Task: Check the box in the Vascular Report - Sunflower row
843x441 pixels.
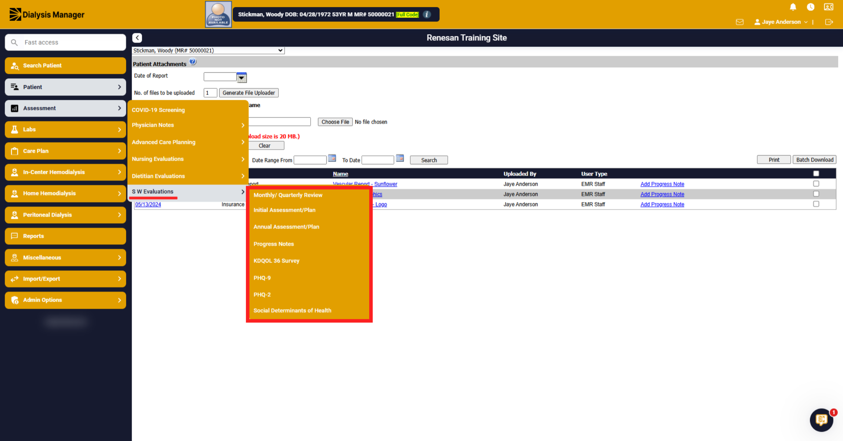Action: pyautogui.click(x=816, y=184)
